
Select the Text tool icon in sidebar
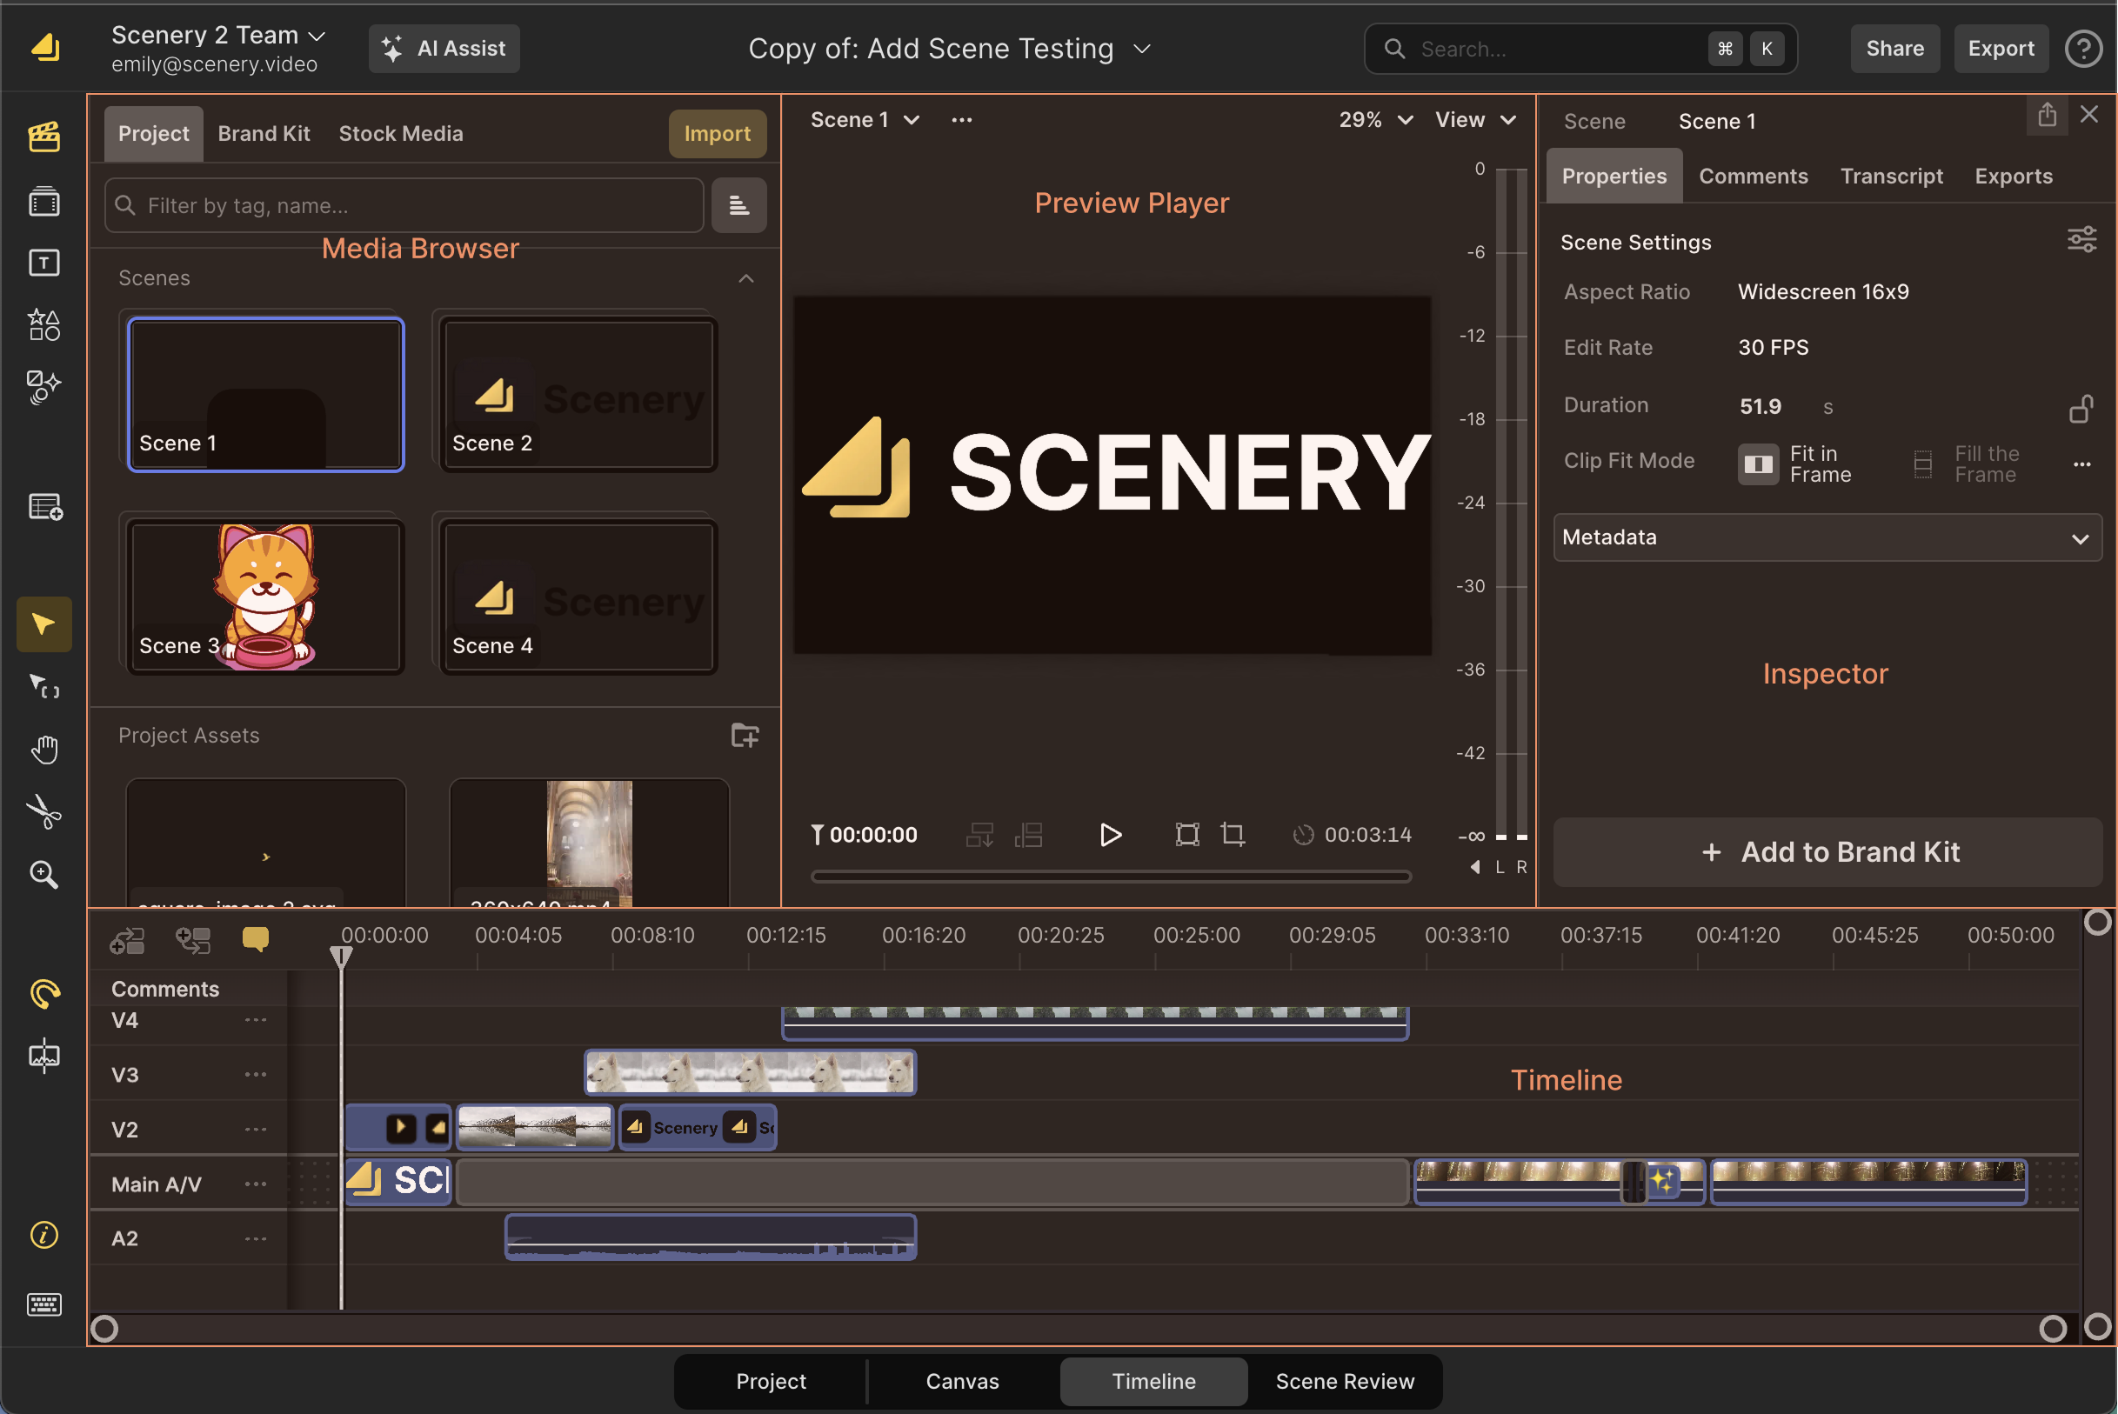pyautogui.click(x=44, y=263)
